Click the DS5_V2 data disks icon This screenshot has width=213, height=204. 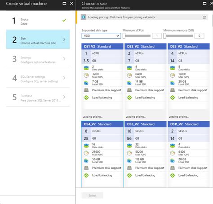[129, 146]
